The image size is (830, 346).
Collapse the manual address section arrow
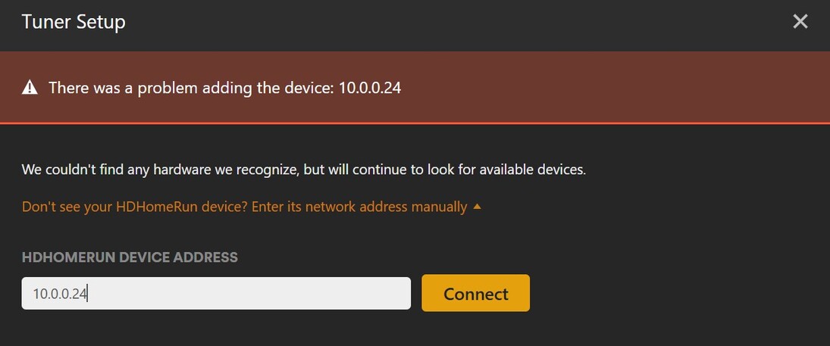[x=477, y=206]
